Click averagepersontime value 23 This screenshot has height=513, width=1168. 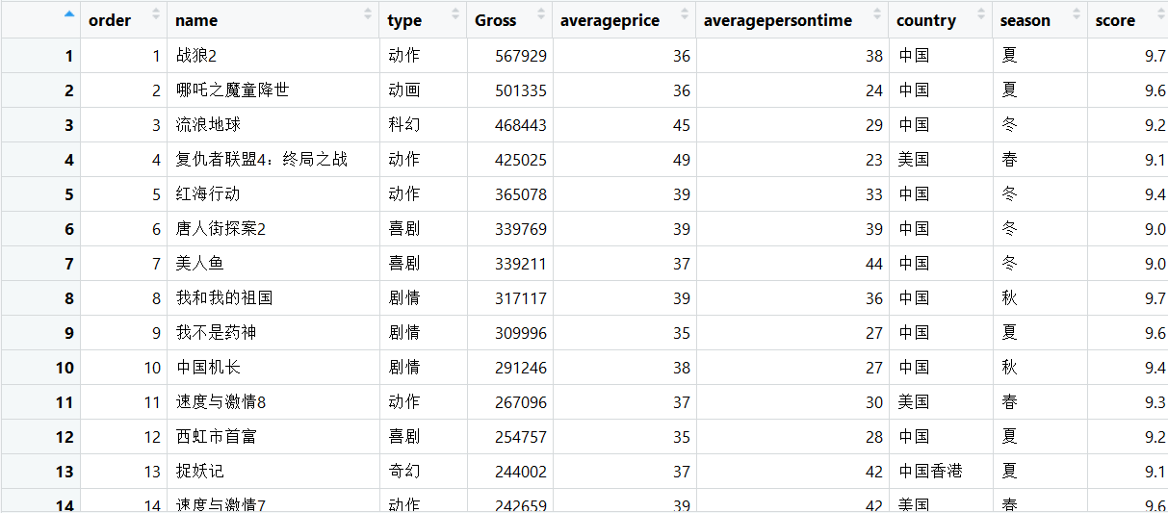(x=874, y=160)
